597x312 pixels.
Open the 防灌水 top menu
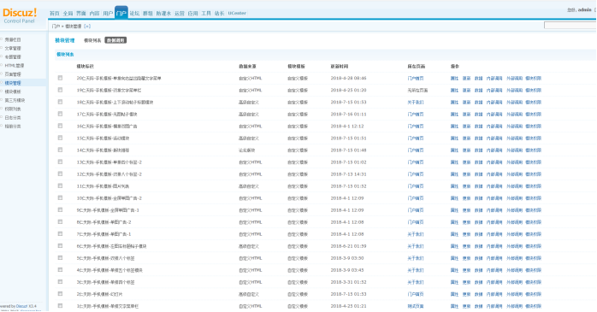click(x=163, y=14)
